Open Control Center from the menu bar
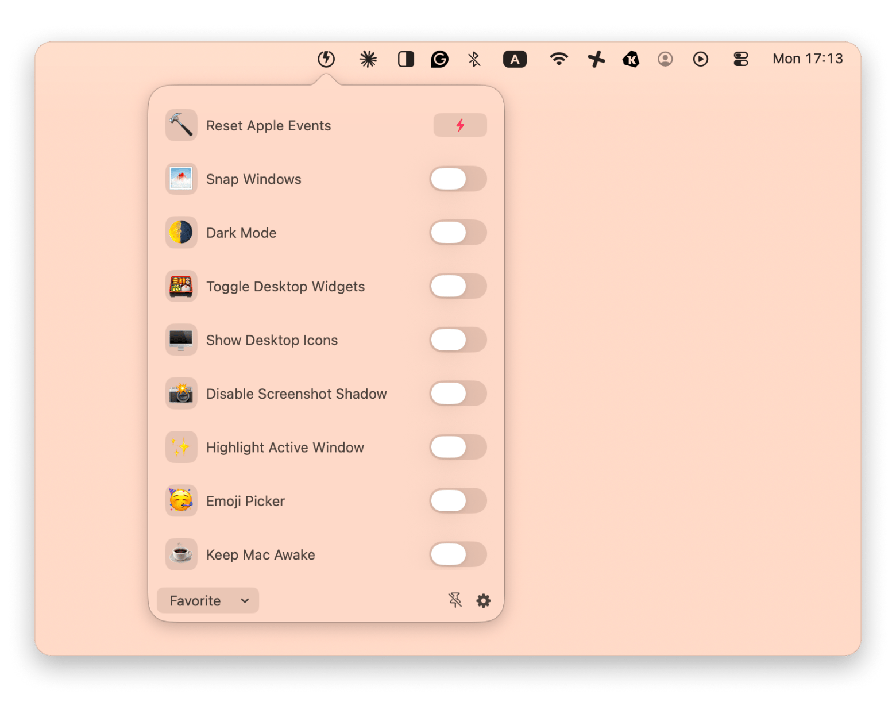This screenshot has height=702, width=896. coord(741,59)
